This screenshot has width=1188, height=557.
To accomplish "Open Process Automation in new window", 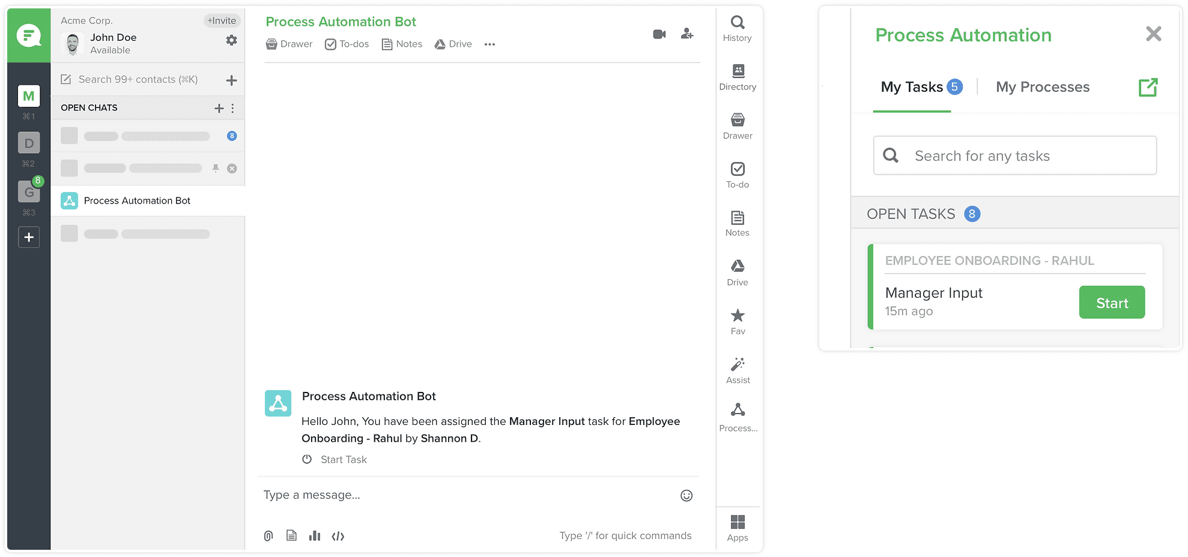I will tap(1148, 87).
